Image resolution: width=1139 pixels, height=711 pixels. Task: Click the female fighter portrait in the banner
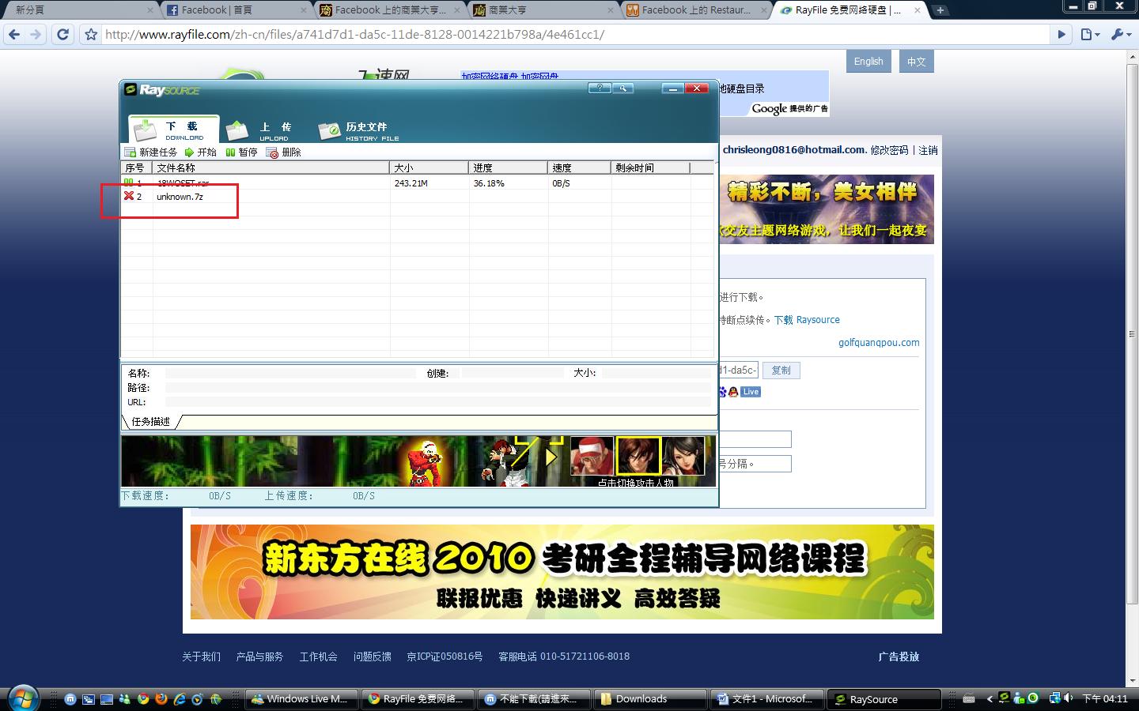click(x=683, y=456)
